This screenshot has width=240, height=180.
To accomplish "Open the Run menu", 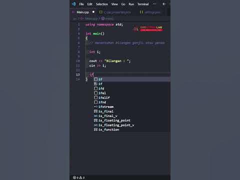I will pos(131,4).
